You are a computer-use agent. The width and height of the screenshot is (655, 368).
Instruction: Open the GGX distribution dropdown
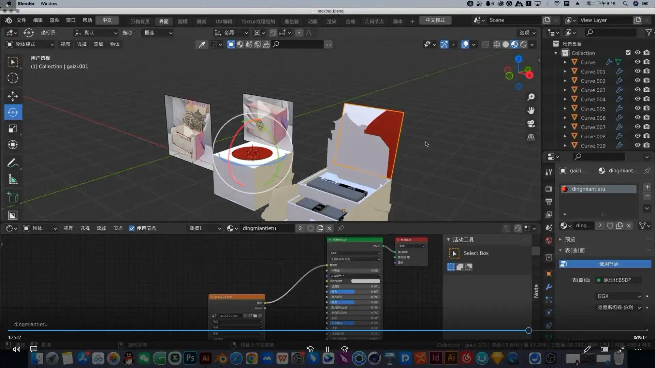pyautogui.click(x=618, y=296)
